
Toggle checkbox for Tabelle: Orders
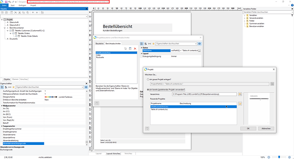tap(13, 33)
